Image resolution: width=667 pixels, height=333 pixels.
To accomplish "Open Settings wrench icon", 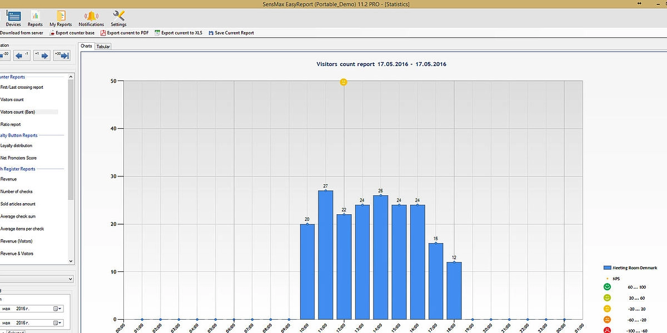I will coord(118,18).
